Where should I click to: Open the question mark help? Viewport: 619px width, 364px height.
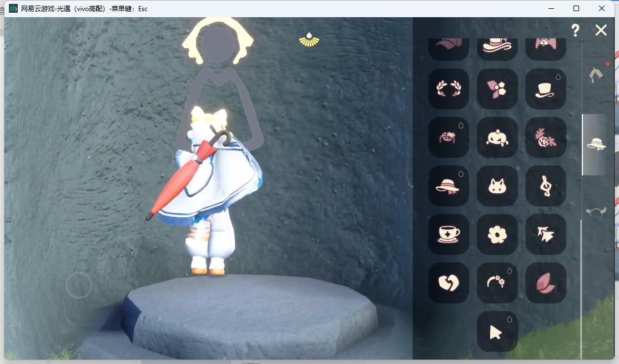(x=575, y=30)
